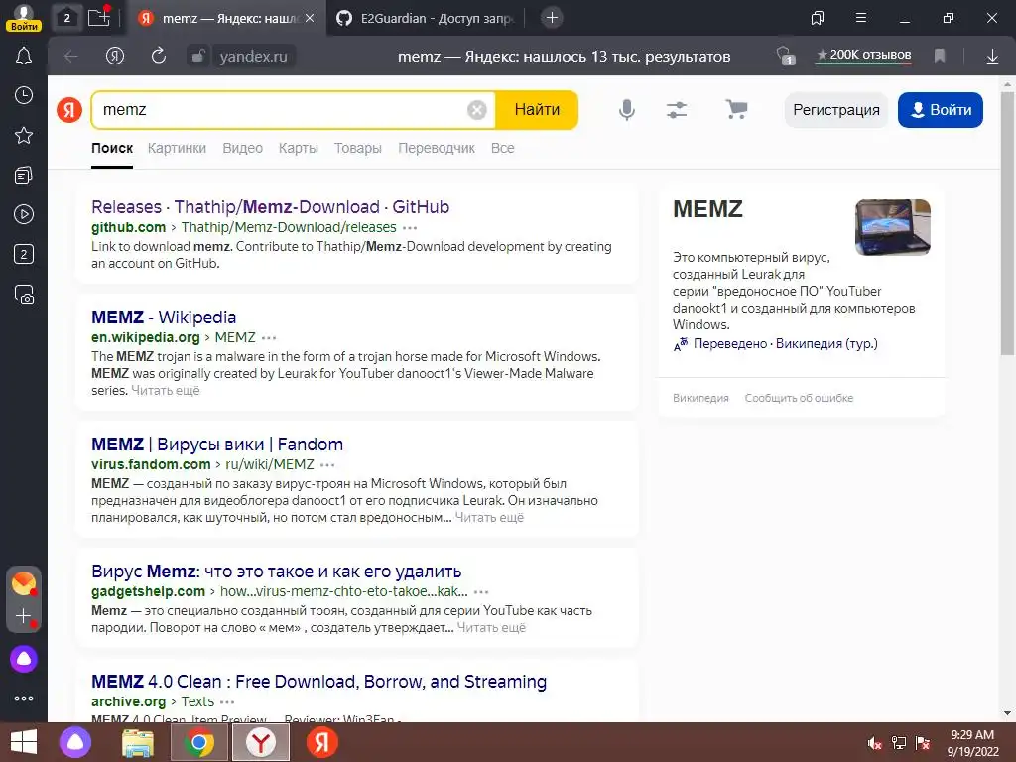1016x762 pixels.
Task: Click blue Войти login button
Action: point(941,110)
